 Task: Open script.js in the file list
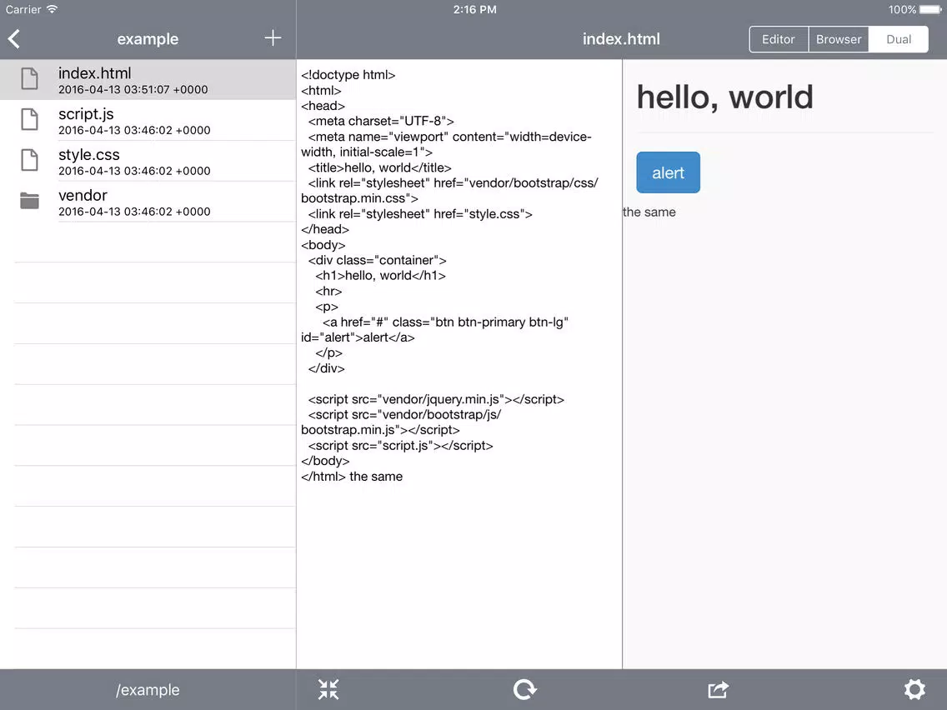148,120
